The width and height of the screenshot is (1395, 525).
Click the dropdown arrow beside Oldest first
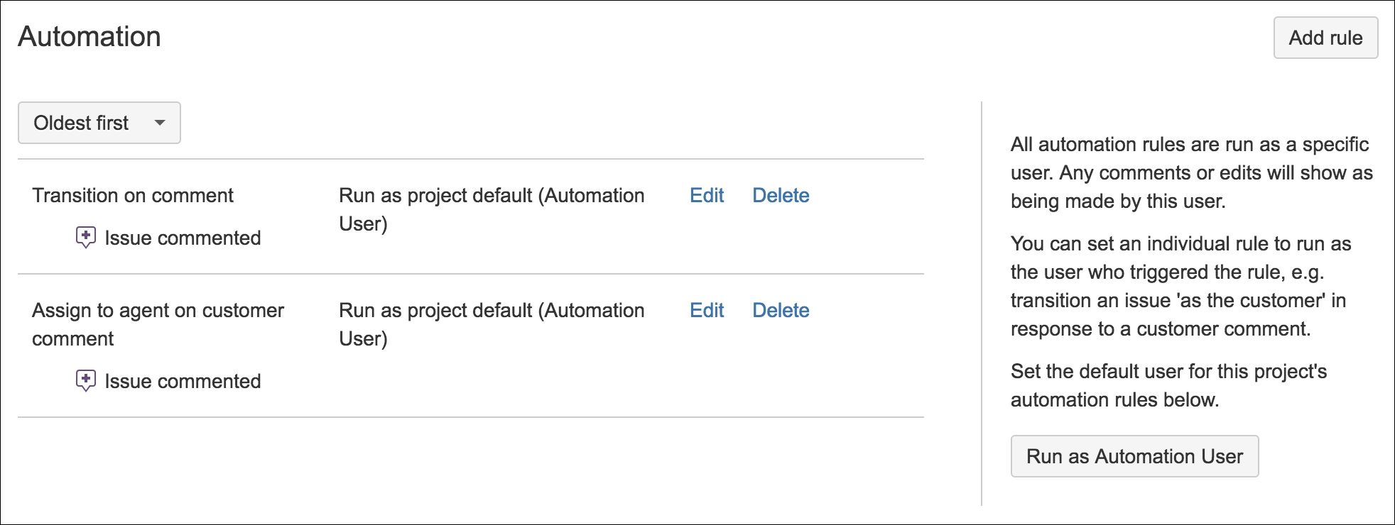pyautogui.click(x=160, y=123)
